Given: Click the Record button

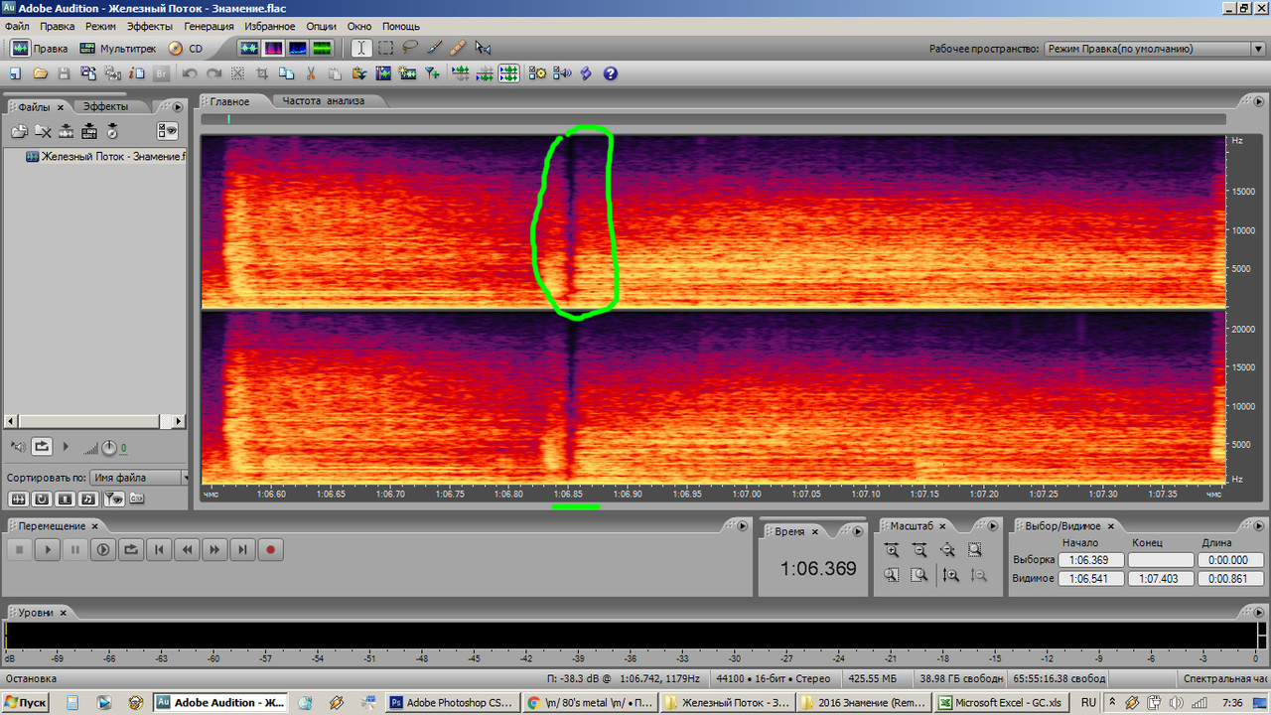Looking at the screenshot, I should [x=270, y=549].
